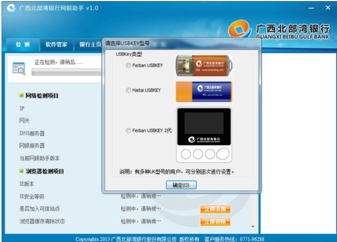Screen dimensions: 337x242
Task: Click the 正在检测，请稍后 status text
Action: click(58, 62)
